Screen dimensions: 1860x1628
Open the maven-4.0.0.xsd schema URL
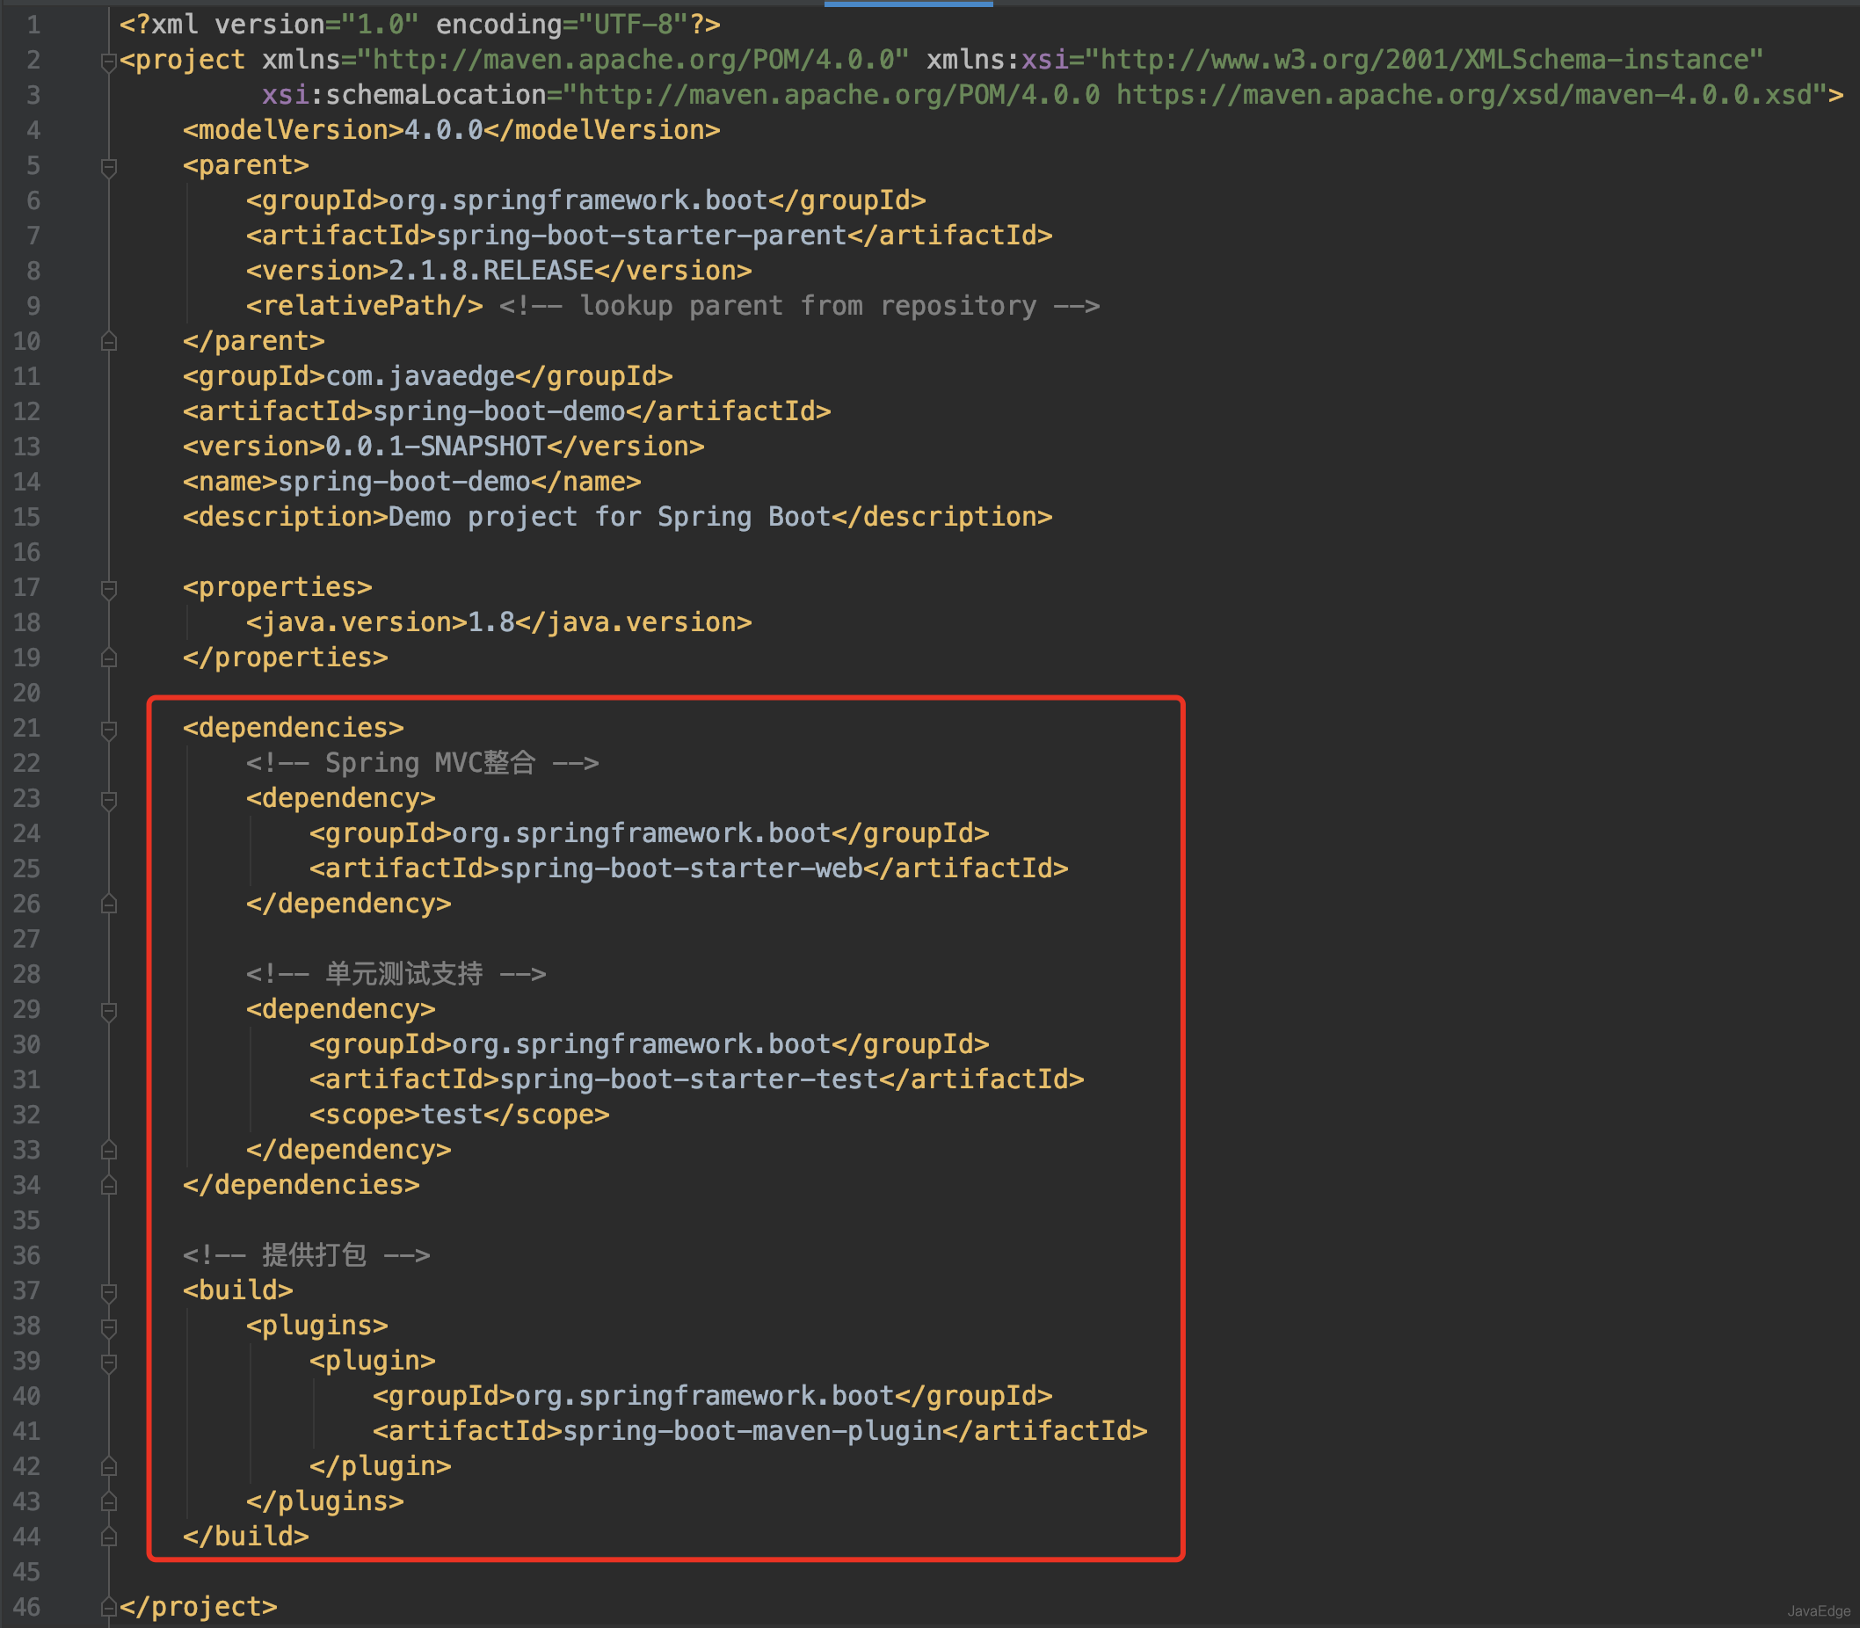tap(1462, 94)
